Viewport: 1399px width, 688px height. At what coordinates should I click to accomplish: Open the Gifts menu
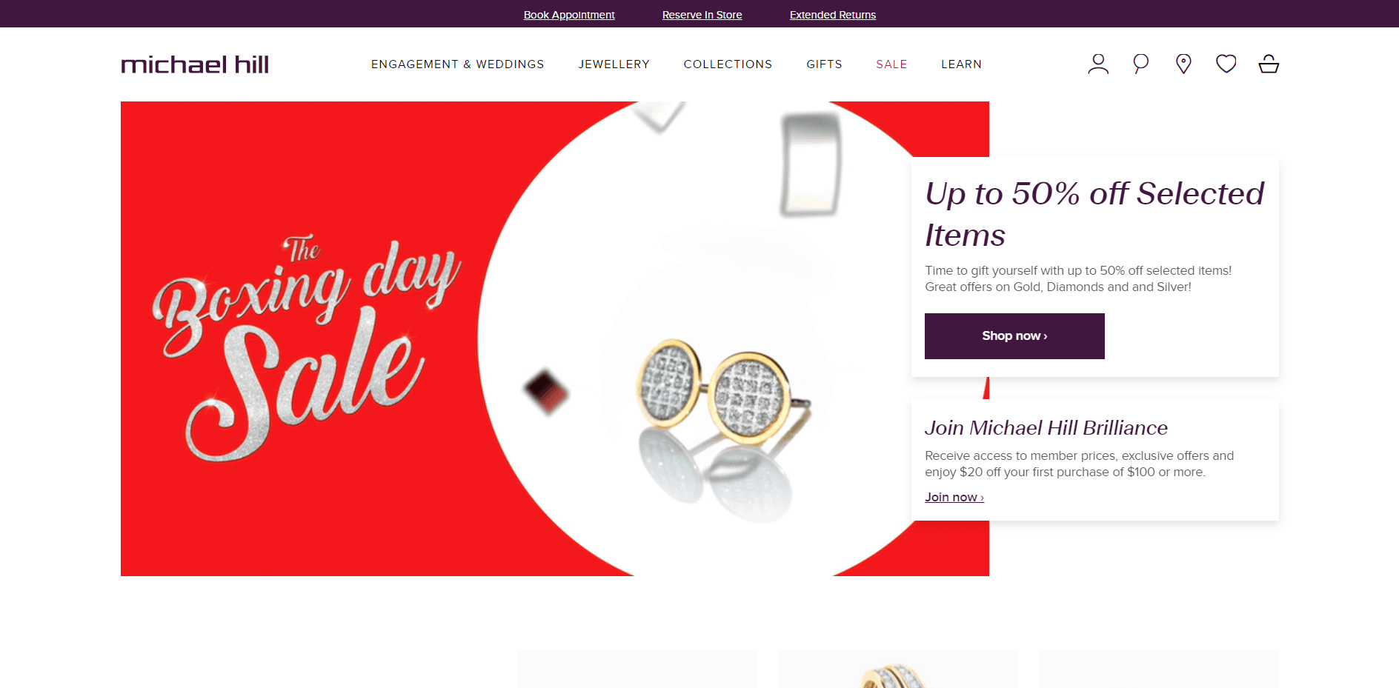[x=824, y=64]
